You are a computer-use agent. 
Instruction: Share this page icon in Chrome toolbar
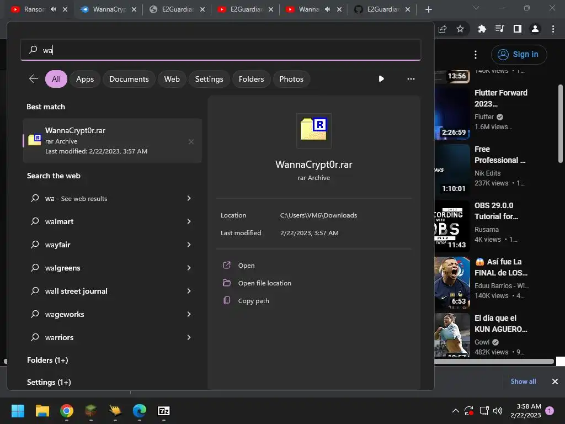[443, 29]
